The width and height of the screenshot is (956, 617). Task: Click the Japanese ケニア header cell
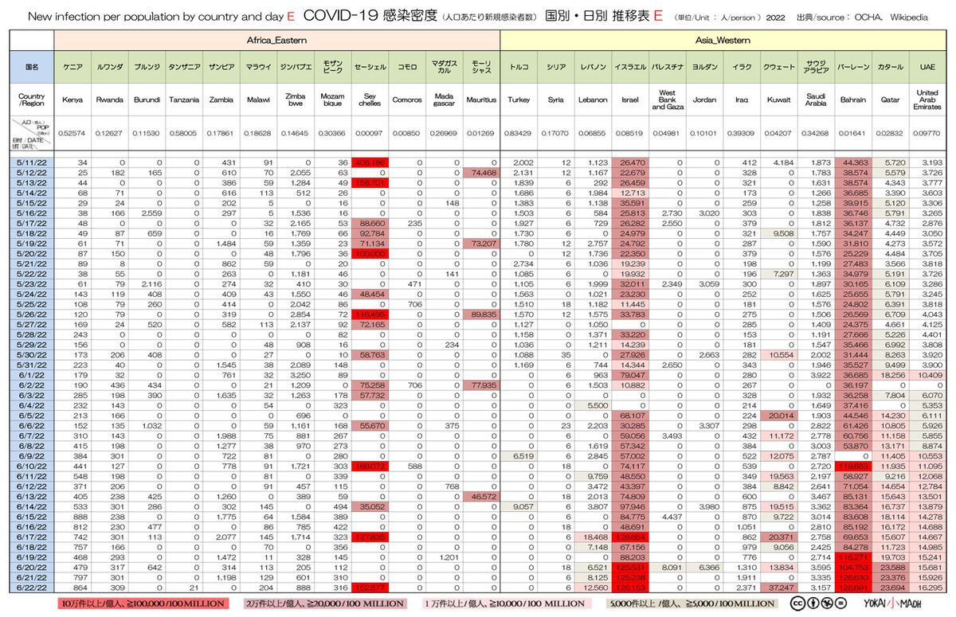[x=73, y=68]
